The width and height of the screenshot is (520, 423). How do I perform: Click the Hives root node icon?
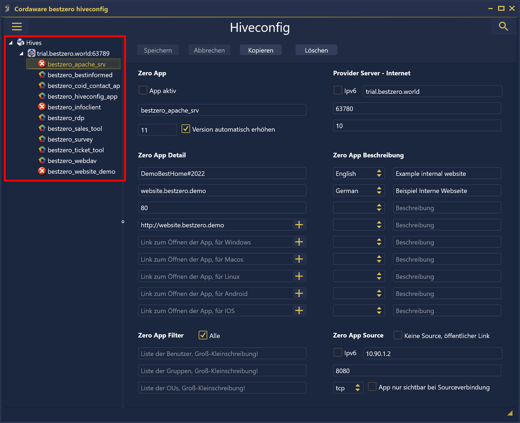point(21,42)
